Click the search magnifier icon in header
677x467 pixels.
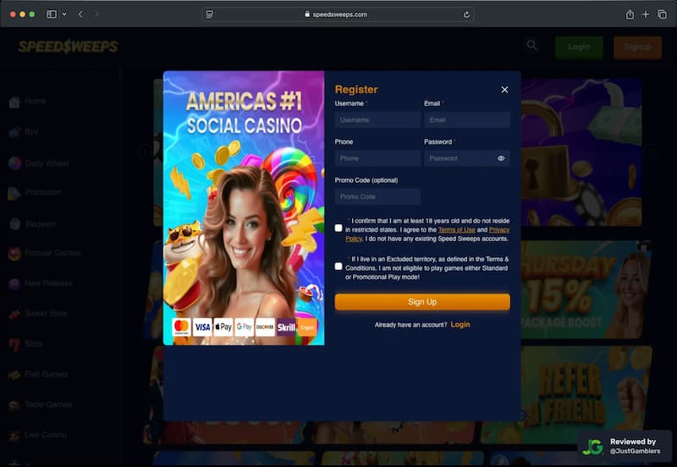pos(532,46)
